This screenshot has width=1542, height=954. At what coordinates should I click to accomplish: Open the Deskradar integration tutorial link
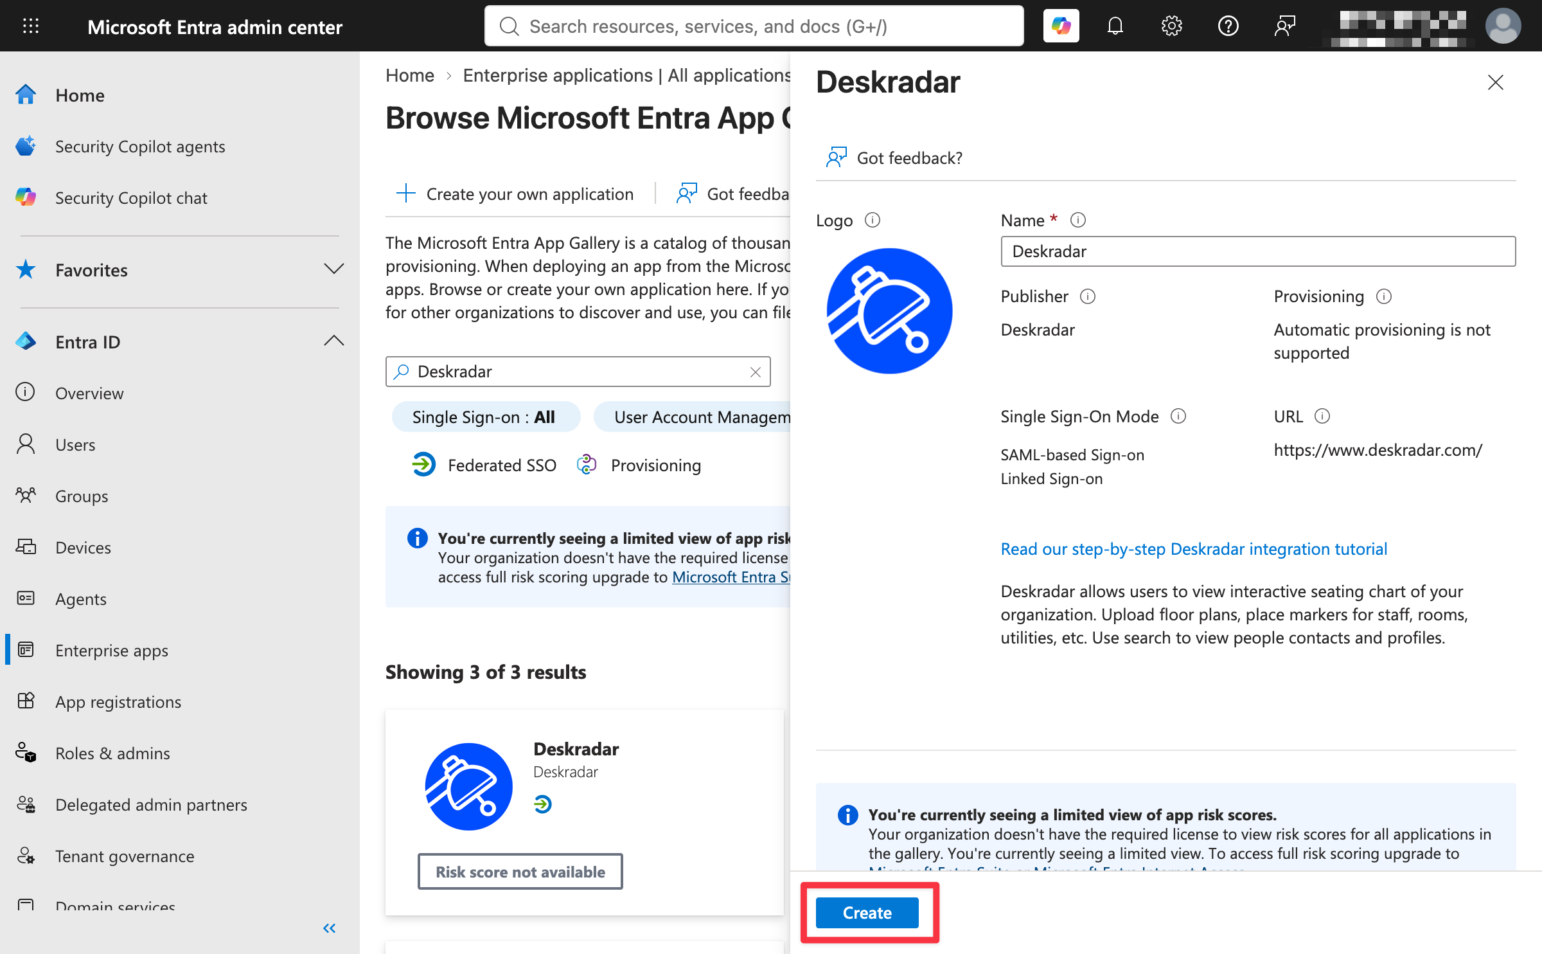coord(1193,549)
